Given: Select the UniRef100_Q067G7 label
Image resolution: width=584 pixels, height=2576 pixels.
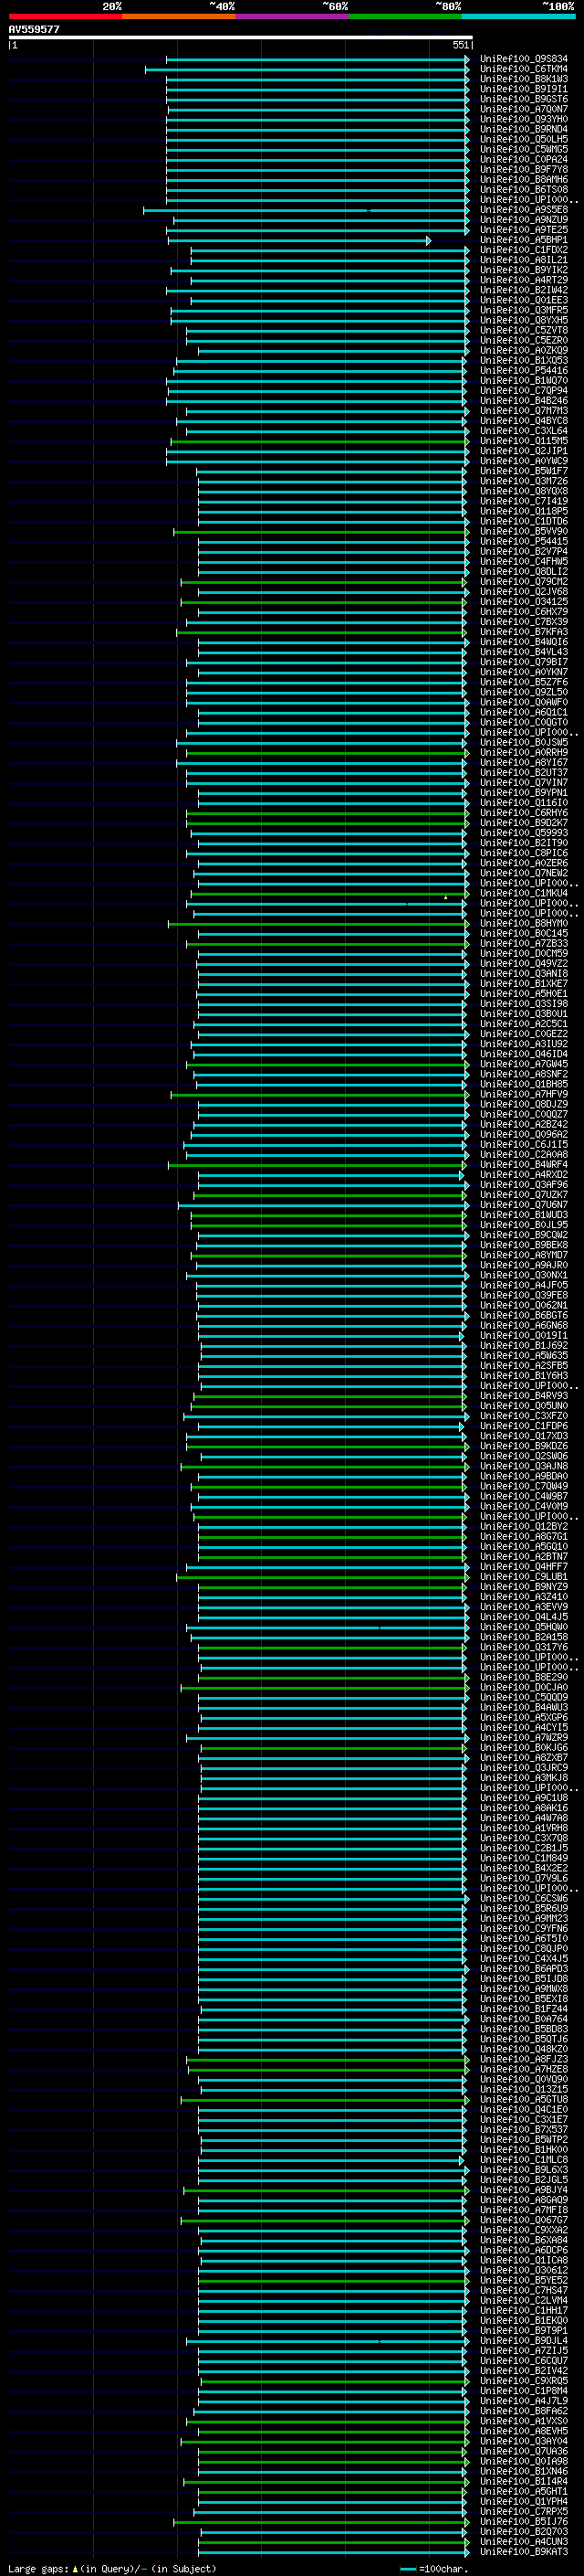Looking at the screenshot, I should [x=524, y=2219].
